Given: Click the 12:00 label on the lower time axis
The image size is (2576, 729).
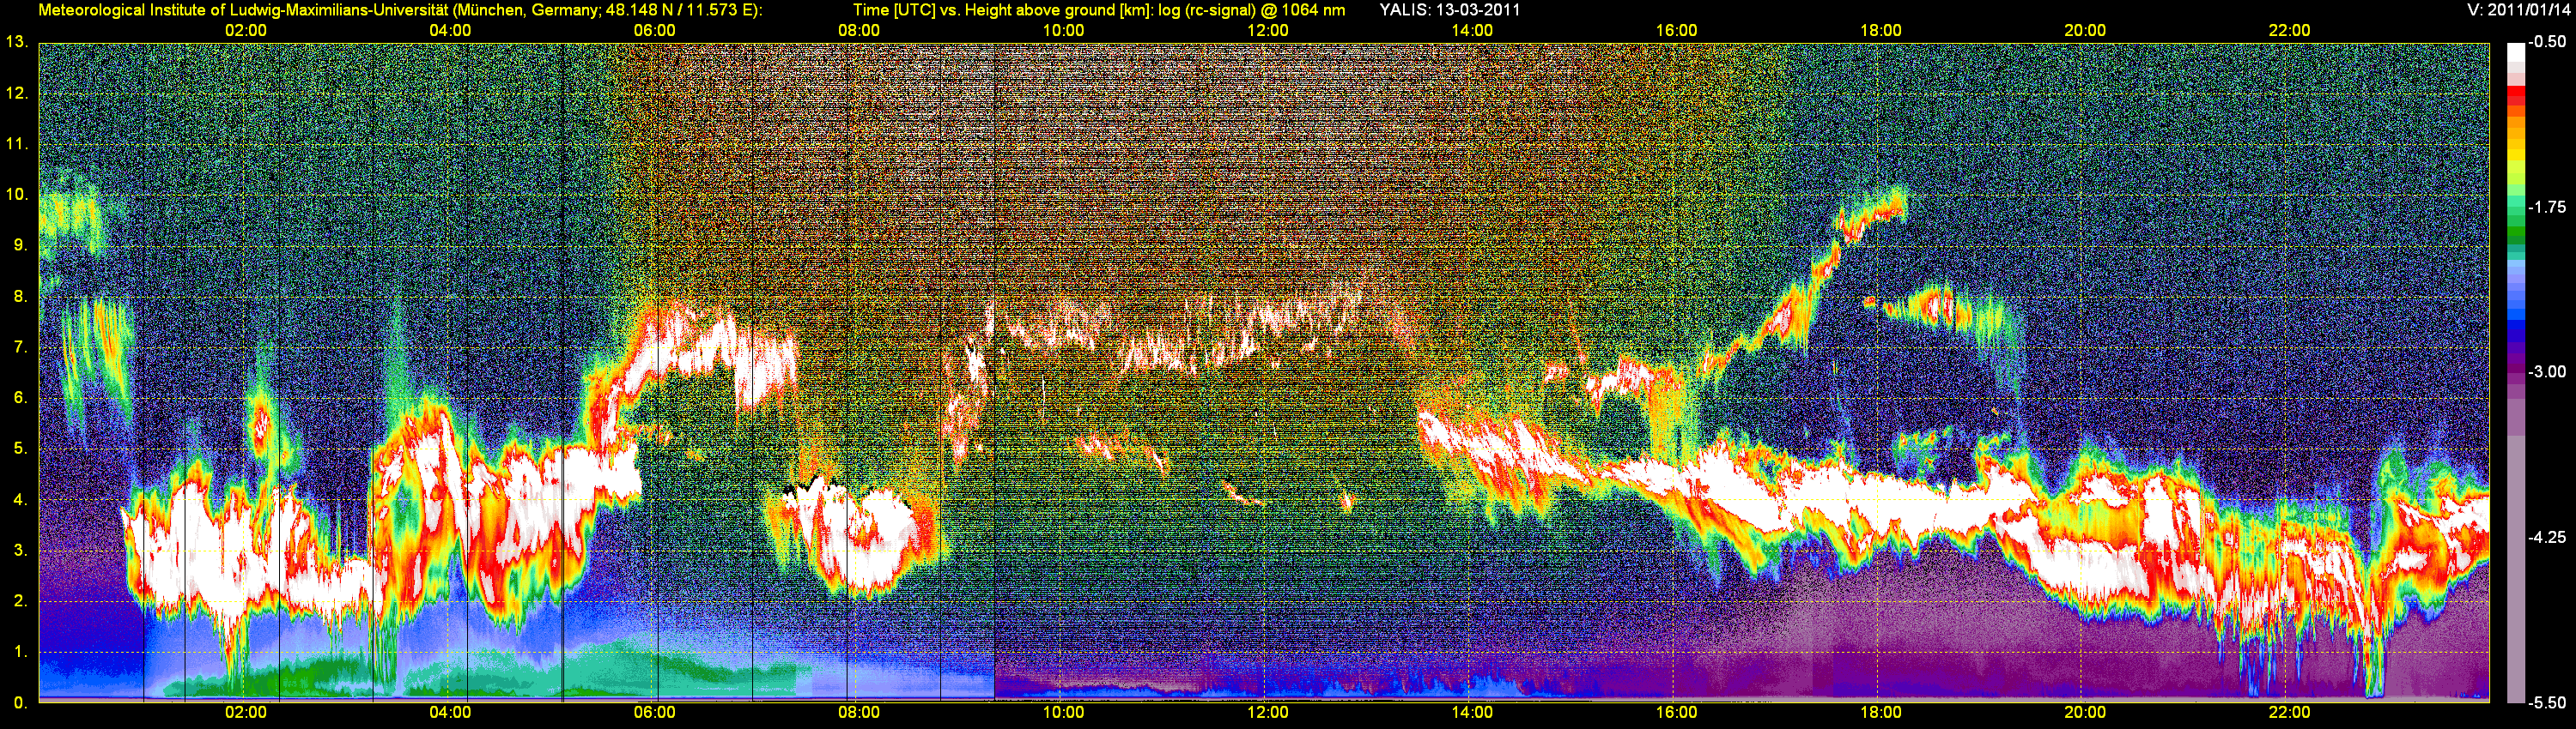Looking at the screenshot, I should (1267, 712).
